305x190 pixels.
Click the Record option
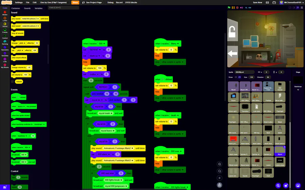[x=119, y=2]
